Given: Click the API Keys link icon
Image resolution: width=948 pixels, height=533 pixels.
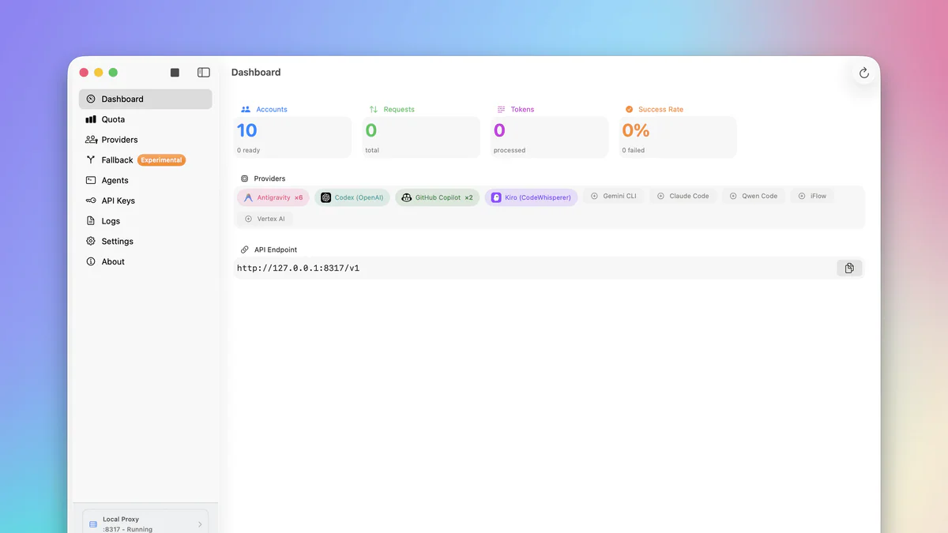Looking at the screenshot, I should (x=90, y=200).
